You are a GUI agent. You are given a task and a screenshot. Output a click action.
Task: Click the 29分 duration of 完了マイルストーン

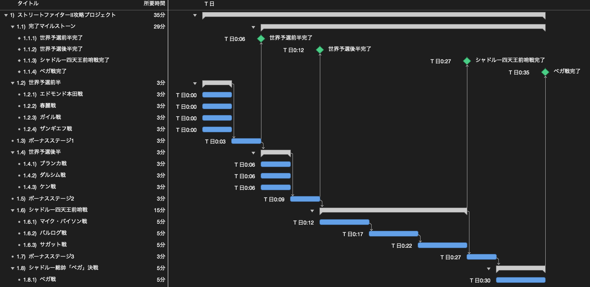(159, 26)
